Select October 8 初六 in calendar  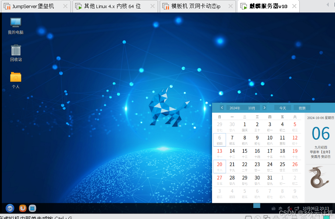(245, 140)
